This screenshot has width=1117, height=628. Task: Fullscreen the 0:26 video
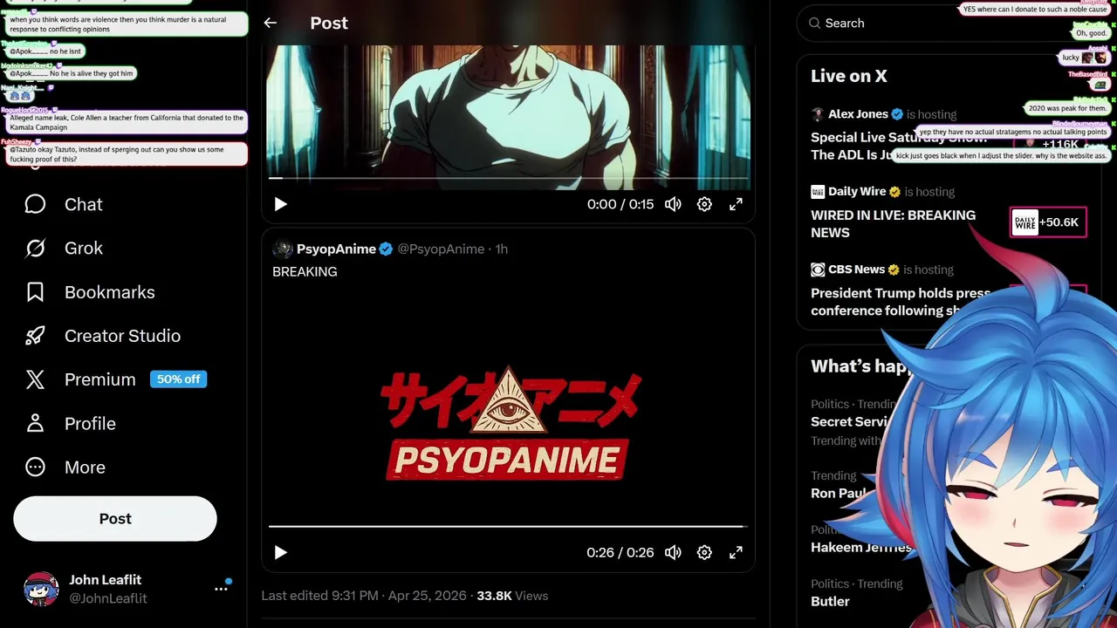tap(736, 552)
